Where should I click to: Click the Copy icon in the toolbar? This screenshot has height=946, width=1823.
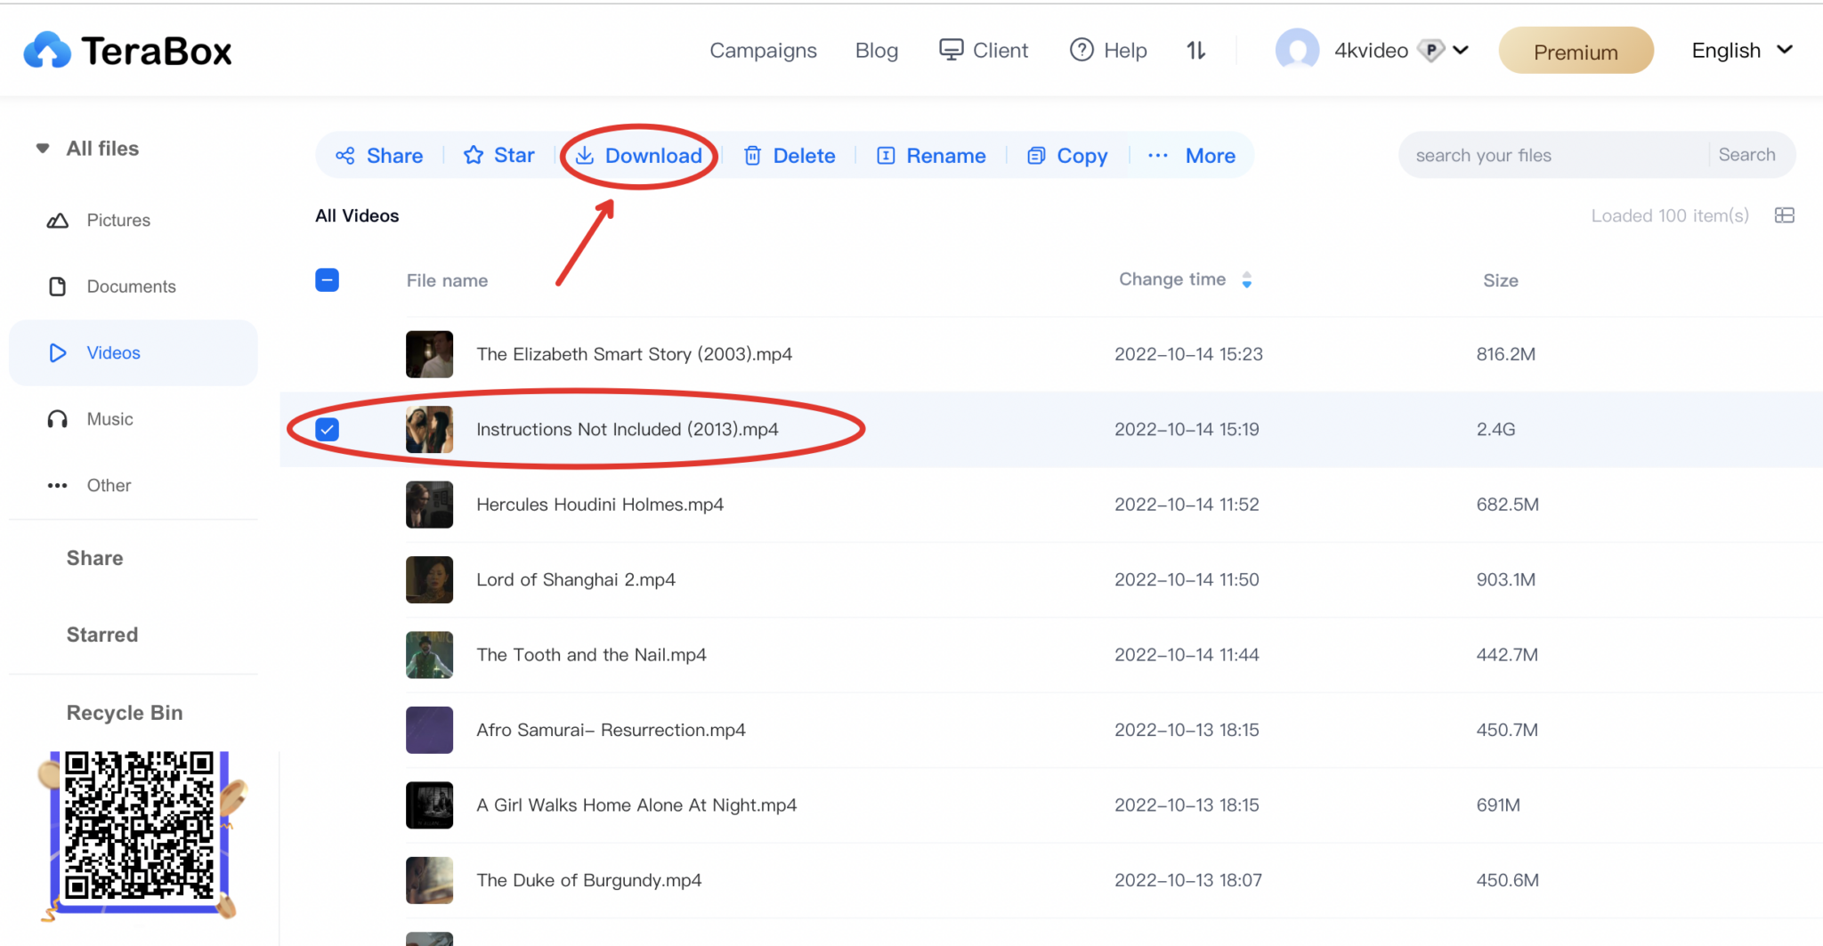1036,156
